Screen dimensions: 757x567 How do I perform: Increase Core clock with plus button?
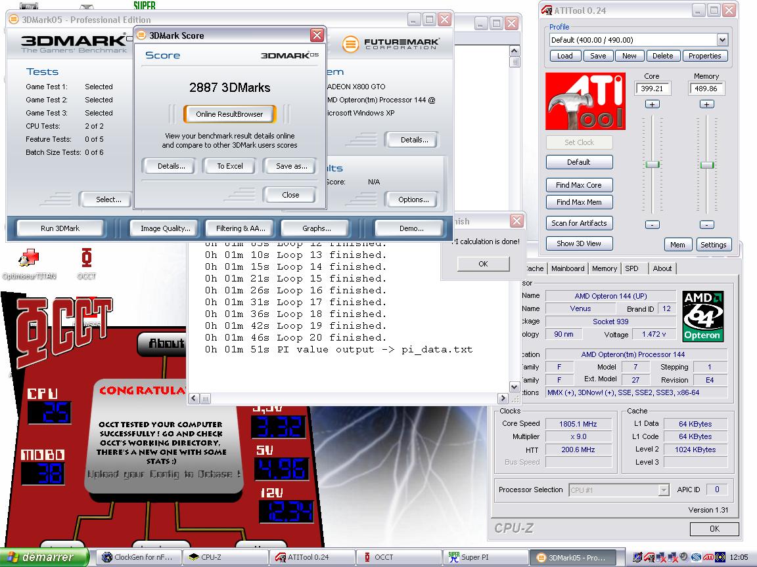[x=652, y=104]
